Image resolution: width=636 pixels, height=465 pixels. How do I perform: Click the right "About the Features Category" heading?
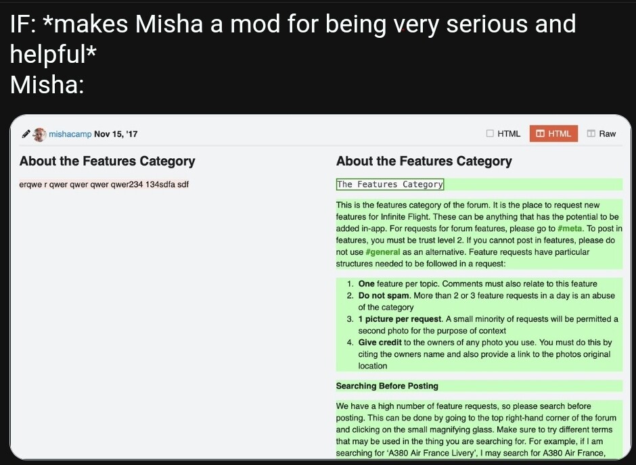click(424, 162)
